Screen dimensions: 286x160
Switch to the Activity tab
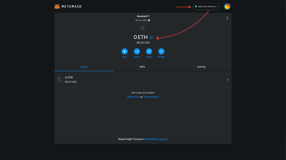click(201, 67)
